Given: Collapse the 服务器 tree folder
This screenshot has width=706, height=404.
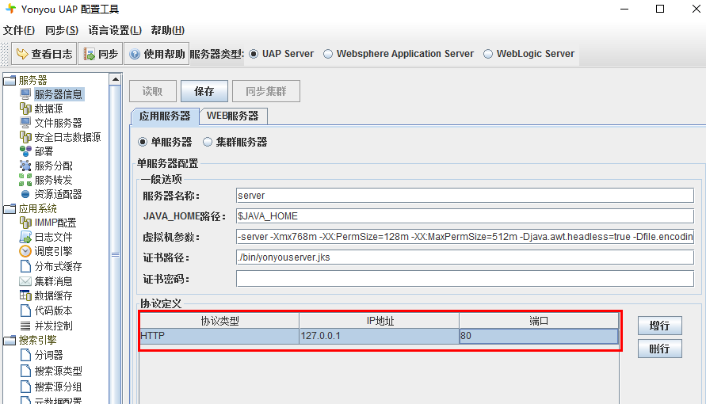Looking at the screenshot, I should click(x=10, y=81).
